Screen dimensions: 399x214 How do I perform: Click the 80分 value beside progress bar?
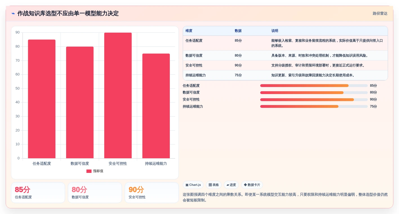point(373,92)
